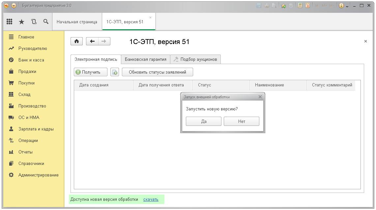The height and width of the screenshot is (210, 376).
Task: Click the green plus icon on Получить
Action: tap(78, 72)
